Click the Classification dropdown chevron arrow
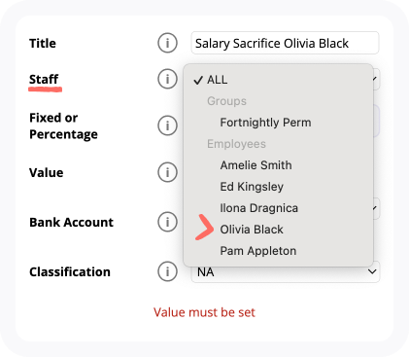This screenshot has width=409, height=357. pyautogui.click(x=372, y=271)
